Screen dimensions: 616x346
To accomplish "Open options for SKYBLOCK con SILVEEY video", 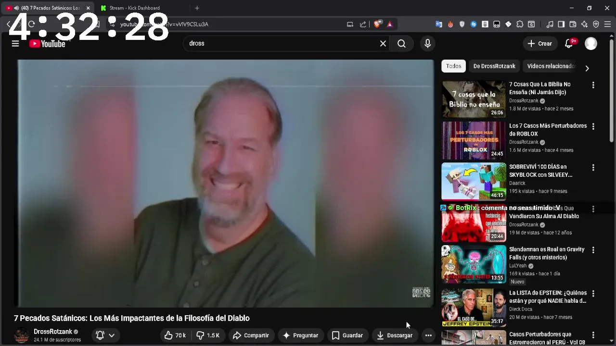I will 593,168.
